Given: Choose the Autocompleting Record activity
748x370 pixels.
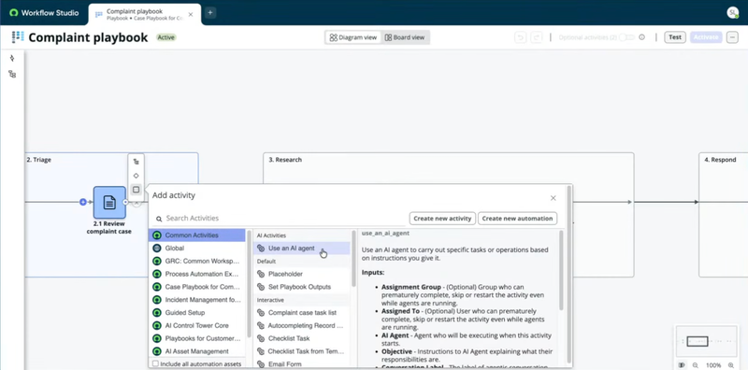Looking at the screenshot, I should [301, 326].
